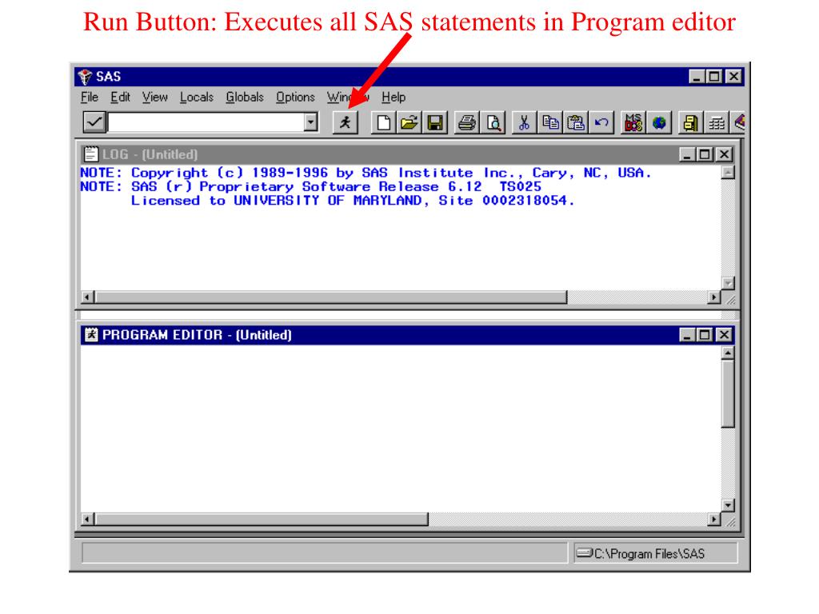Open print preview magnifier icon
The height and width of the screenshot is (614, 819).
[493, 123]
